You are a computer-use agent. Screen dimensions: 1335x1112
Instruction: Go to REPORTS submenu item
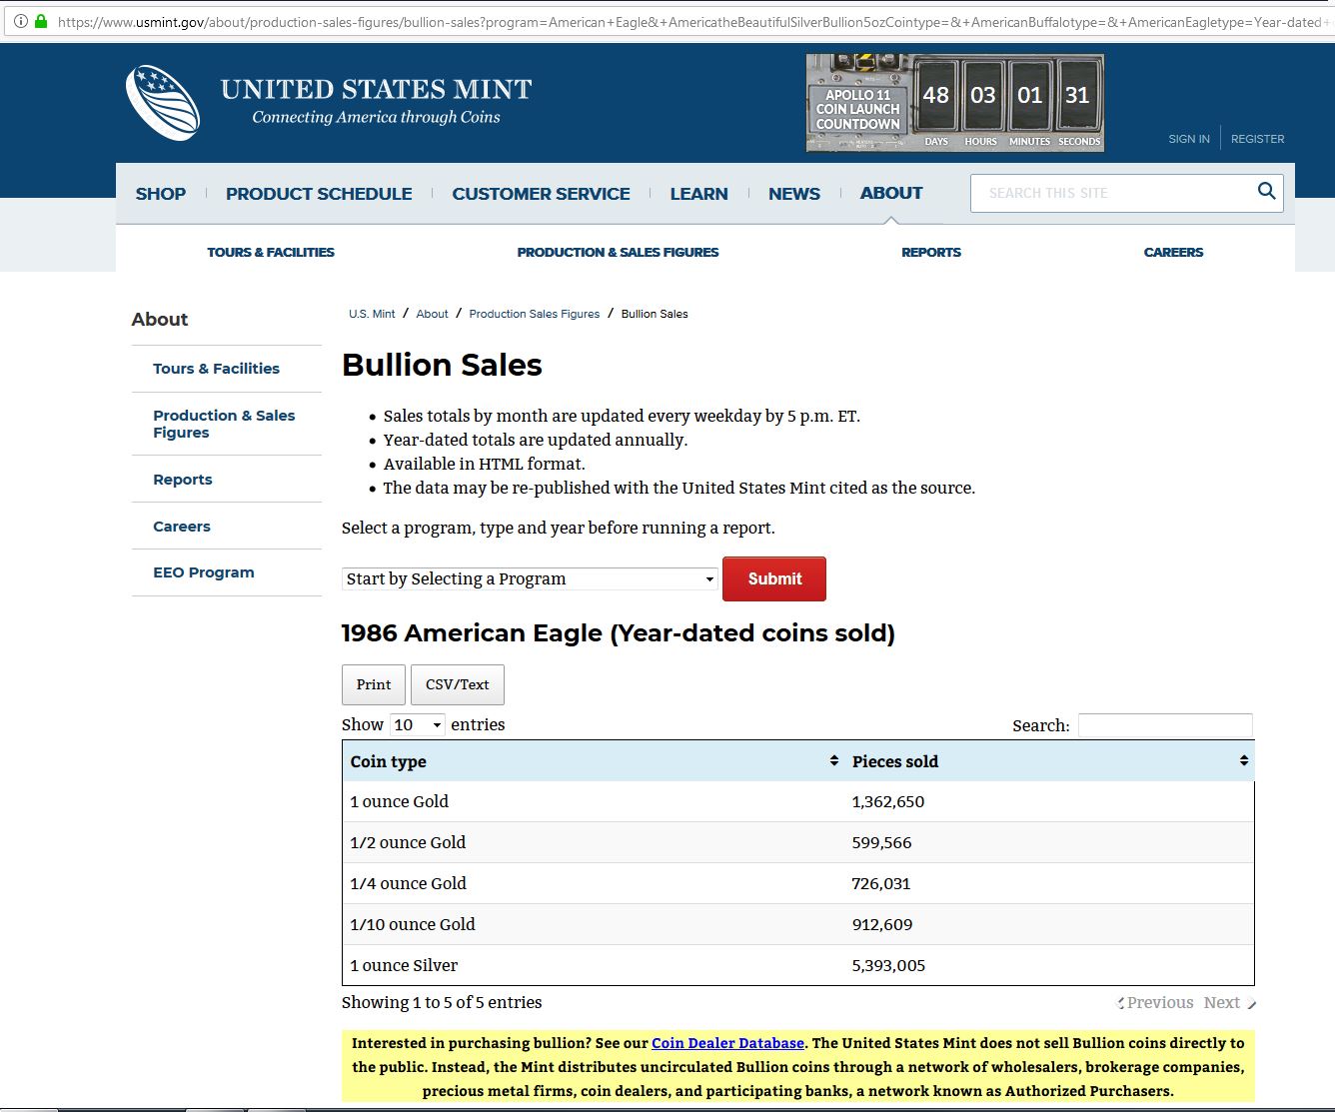click(x=931, y=252)
